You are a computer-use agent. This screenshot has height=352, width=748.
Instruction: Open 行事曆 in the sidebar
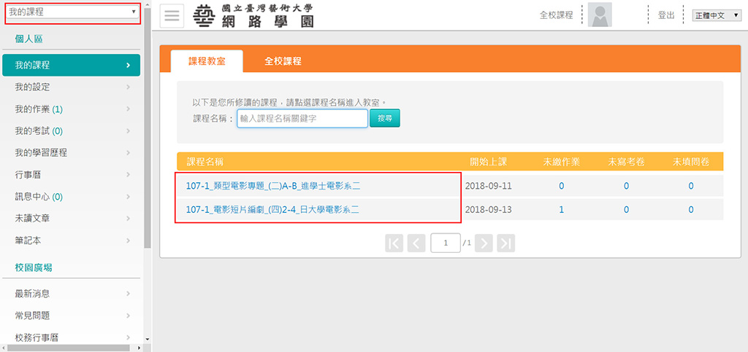pos(72,175)
